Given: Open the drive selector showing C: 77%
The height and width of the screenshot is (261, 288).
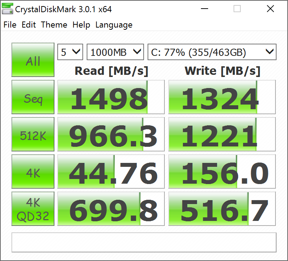Looking at the screenshot, I should point(212,52).
